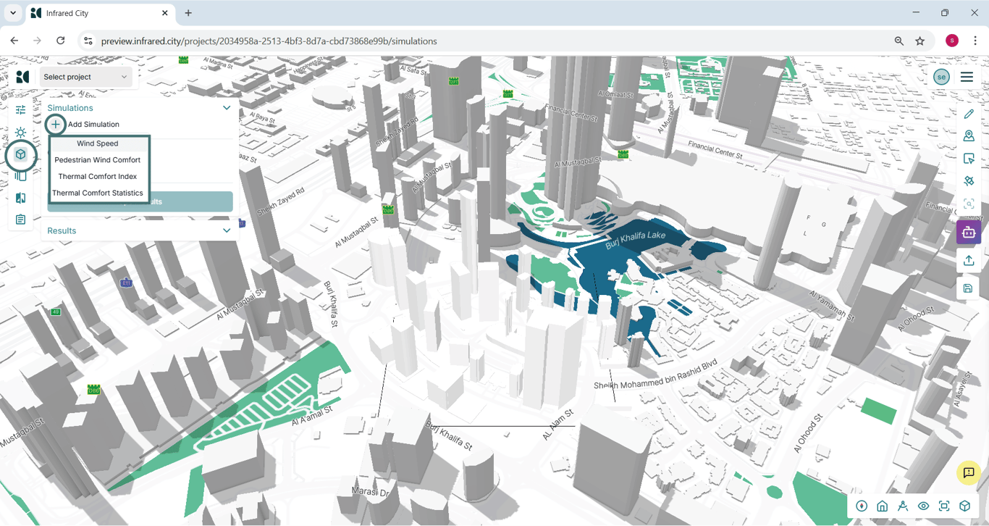The height and width of the screenshot is (526, 989).
Task: Open the compare sidebar icon
Action: pos(20,198)
